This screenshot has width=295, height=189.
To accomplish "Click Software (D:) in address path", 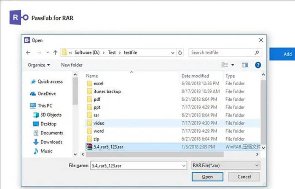I will (87, 52).
